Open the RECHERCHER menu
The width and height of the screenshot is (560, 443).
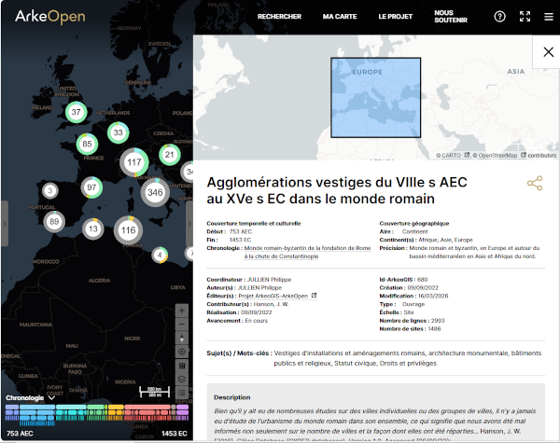[x=279, y=17]
